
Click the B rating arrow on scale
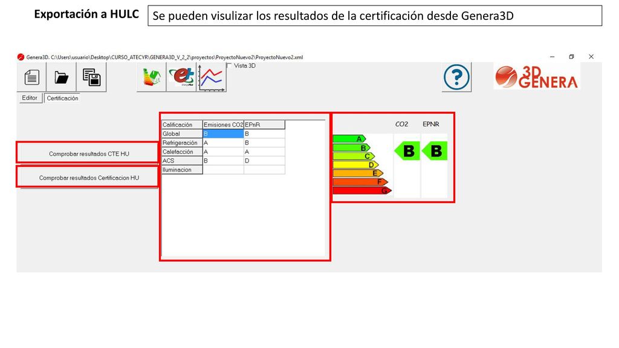click(351, 147)
